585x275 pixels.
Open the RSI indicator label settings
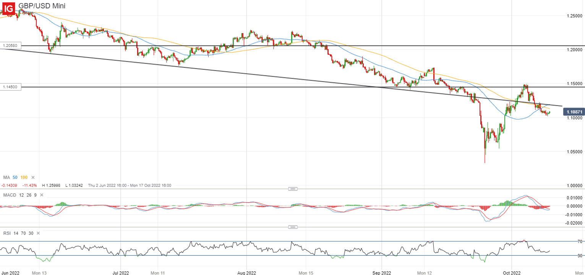pos(7,233)
